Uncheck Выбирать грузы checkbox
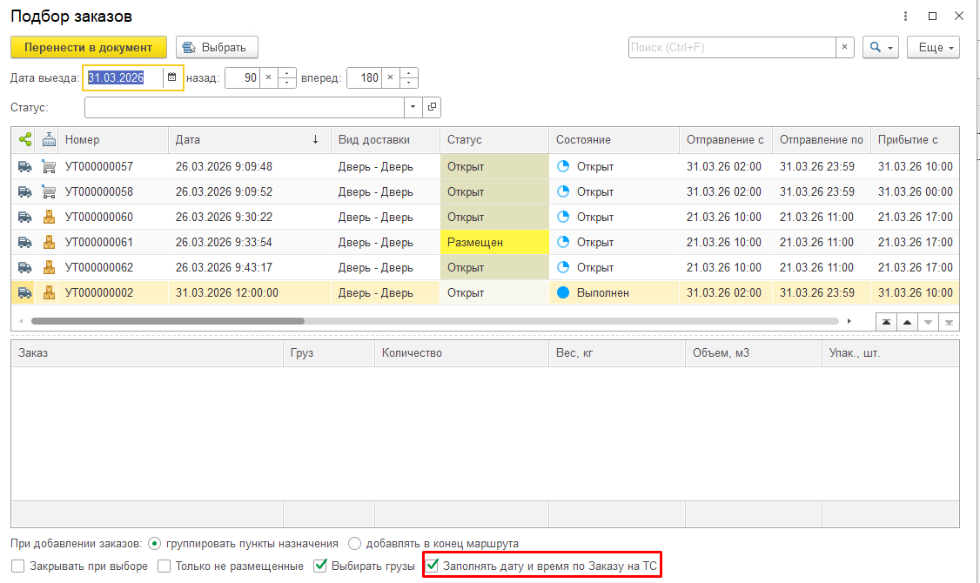The image size is (980, 583). point(320,566)
